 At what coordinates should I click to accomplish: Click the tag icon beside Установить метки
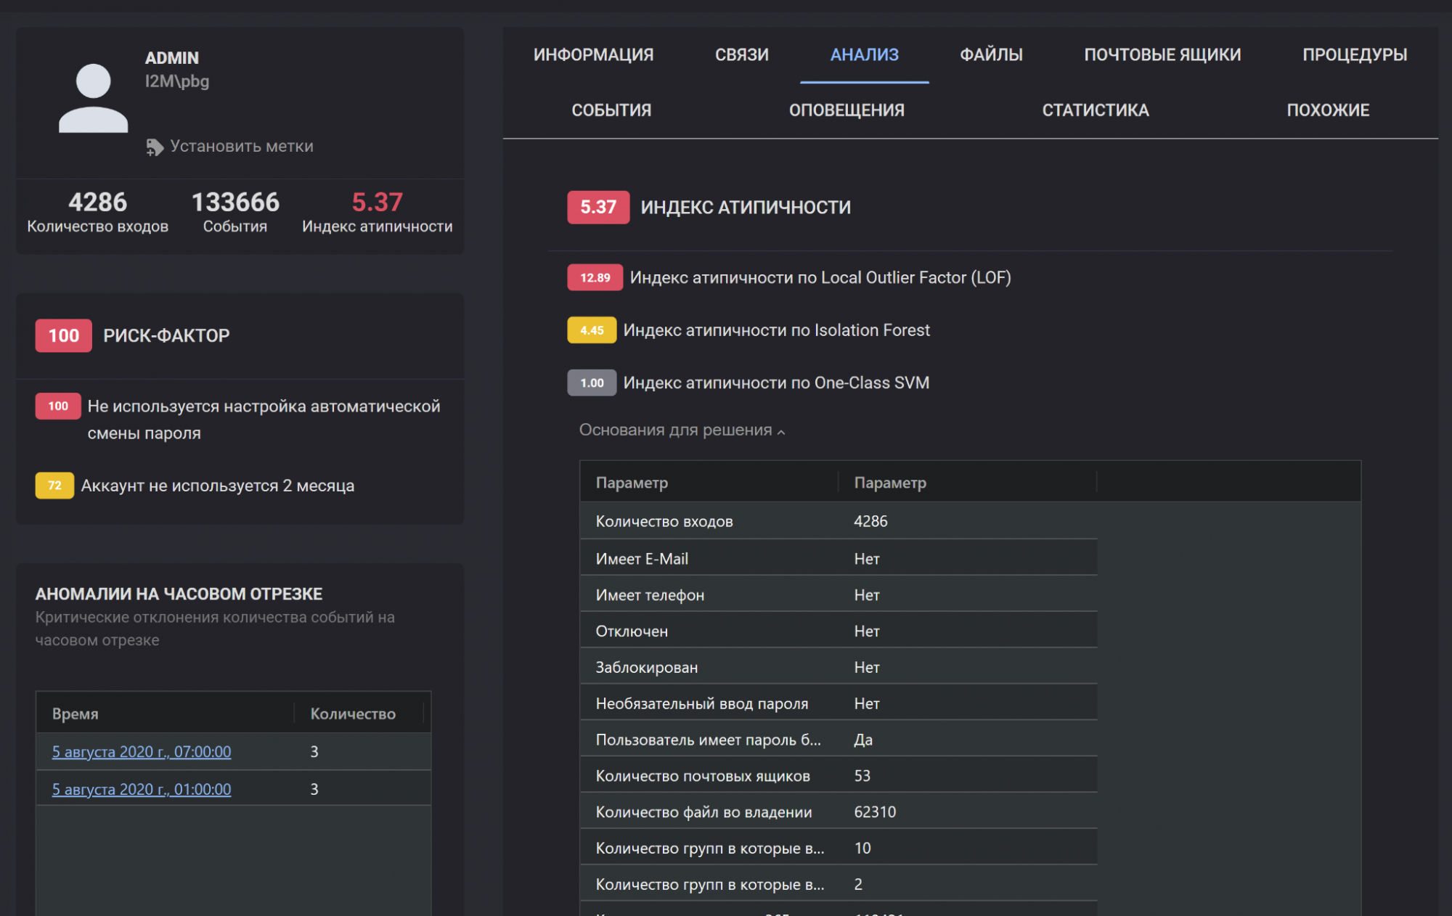coord(154,147)
